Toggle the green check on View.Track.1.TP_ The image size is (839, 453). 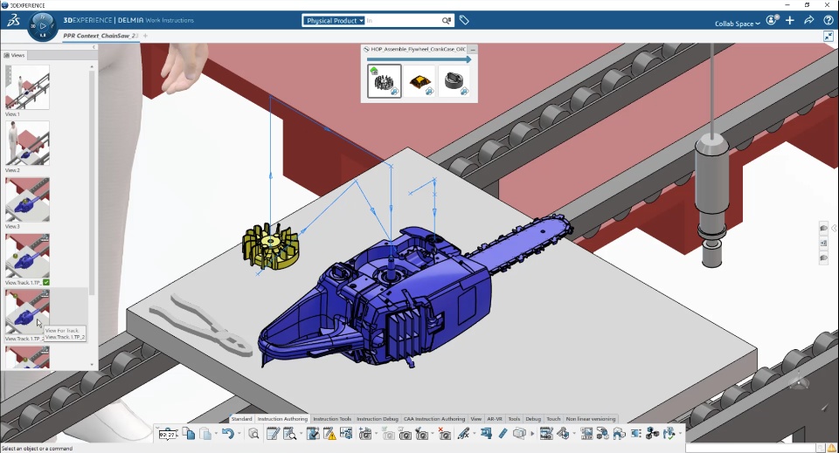(46, 282)
